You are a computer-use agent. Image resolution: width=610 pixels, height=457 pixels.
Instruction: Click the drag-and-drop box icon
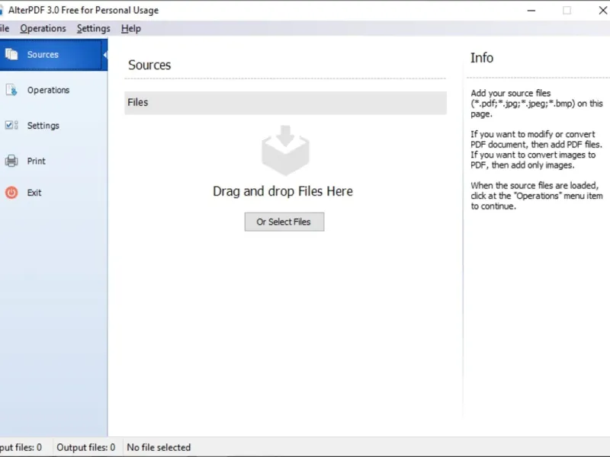tap(285, 150)
